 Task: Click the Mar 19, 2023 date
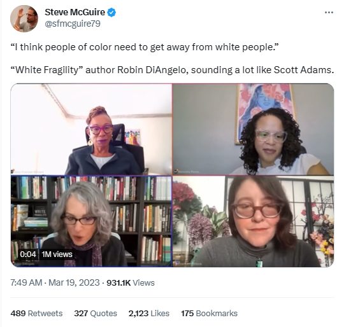(x=74, y=282)
